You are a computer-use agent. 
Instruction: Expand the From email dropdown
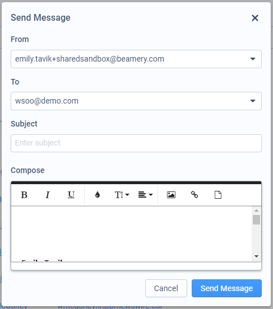click(253, 59)
